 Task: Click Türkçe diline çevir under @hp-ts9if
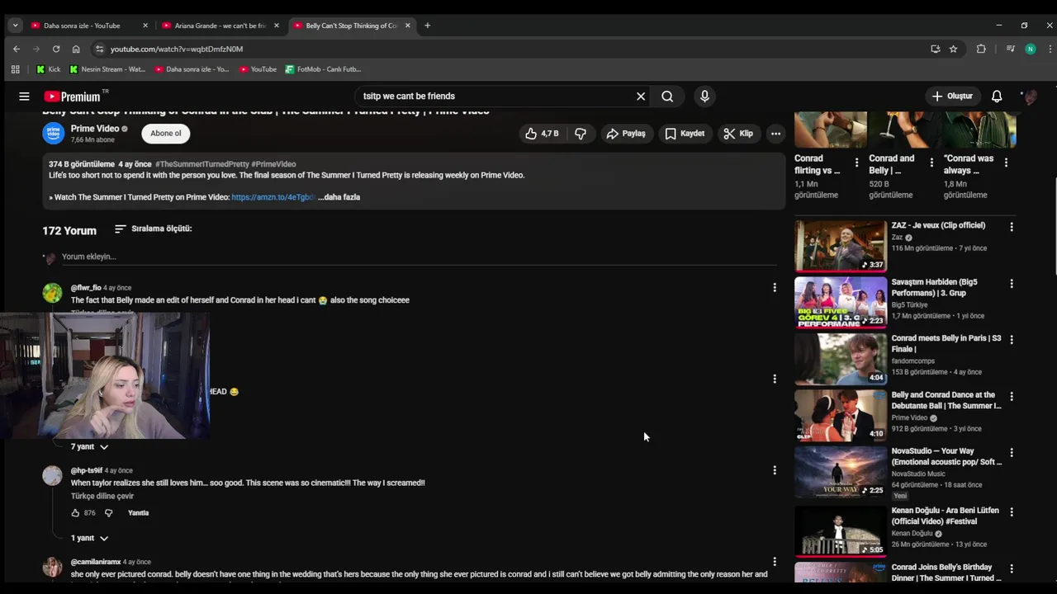[x=102, y=497]
